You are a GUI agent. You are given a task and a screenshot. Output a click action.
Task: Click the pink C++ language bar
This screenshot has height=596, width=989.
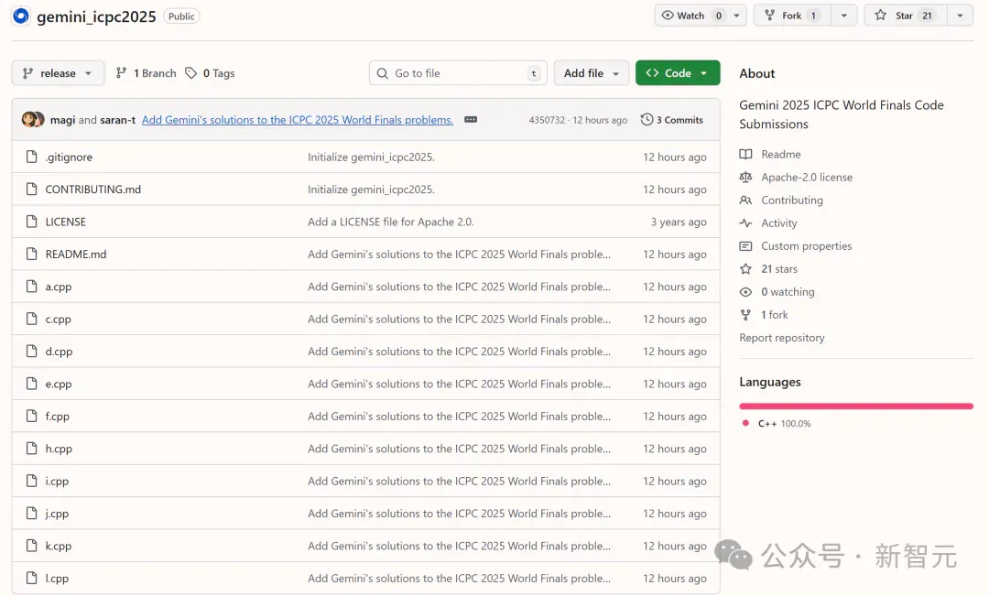point(856,406)
